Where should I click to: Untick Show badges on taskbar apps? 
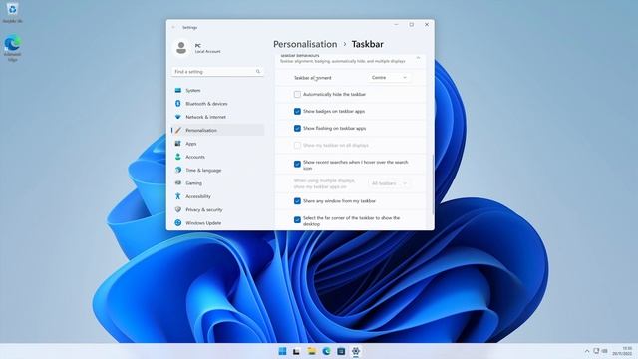point(297,111)
